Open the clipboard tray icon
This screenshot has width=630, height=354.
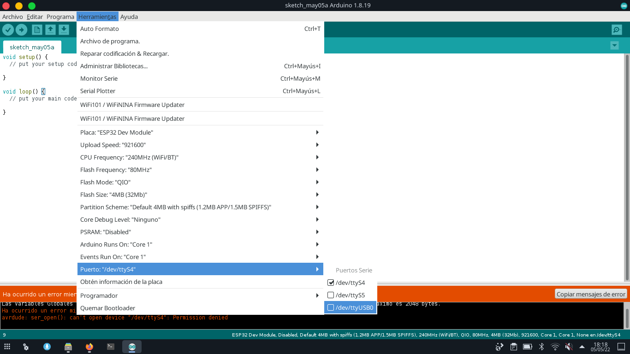(x=514, y=347)
